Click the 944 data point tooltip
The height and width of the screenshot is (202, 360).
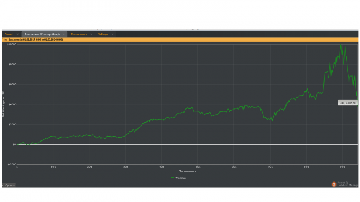[348, 103]
